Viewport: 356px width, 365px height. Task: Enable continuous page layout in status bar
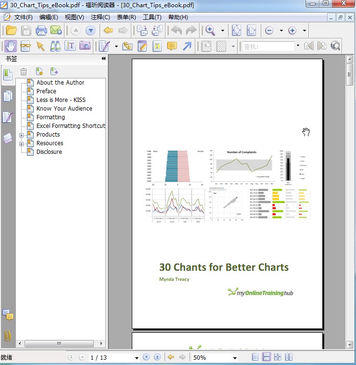266,357
